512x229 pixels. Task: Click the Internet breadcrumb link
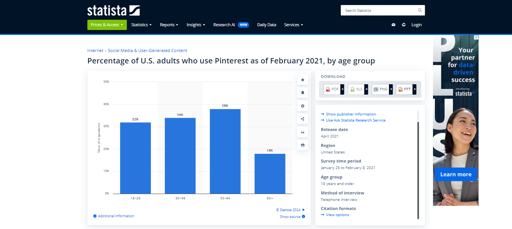pyautogui.click(x=95, y=51)
